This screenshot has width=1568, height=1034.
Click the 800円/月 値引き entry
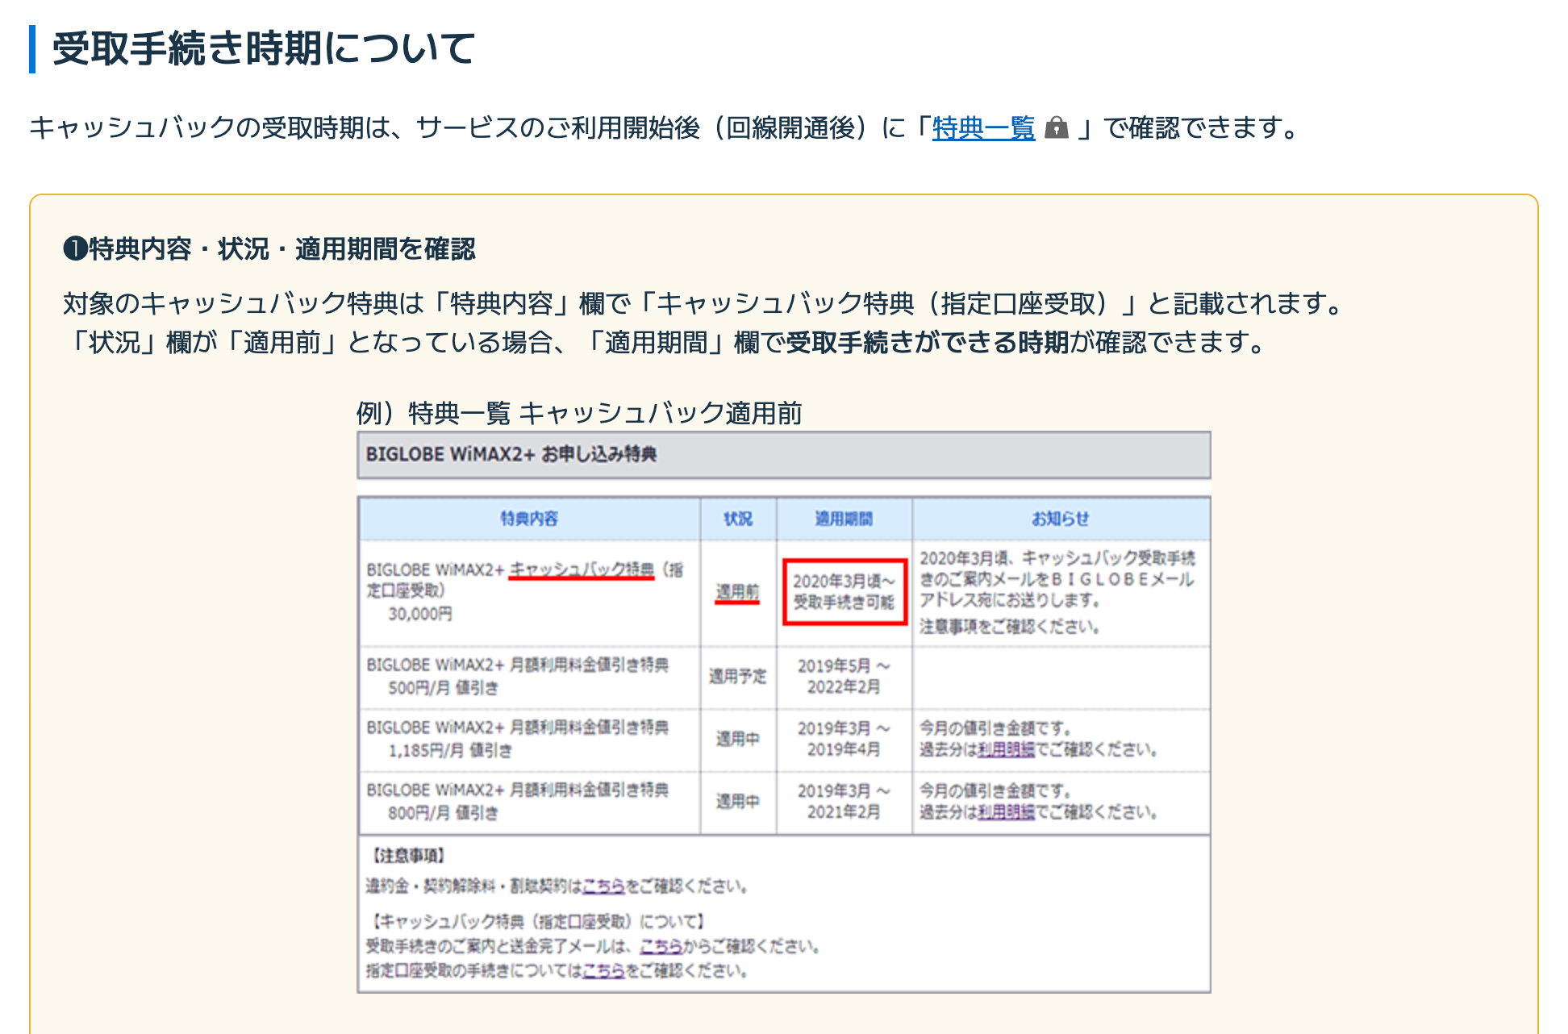click(x=443, y=813)
